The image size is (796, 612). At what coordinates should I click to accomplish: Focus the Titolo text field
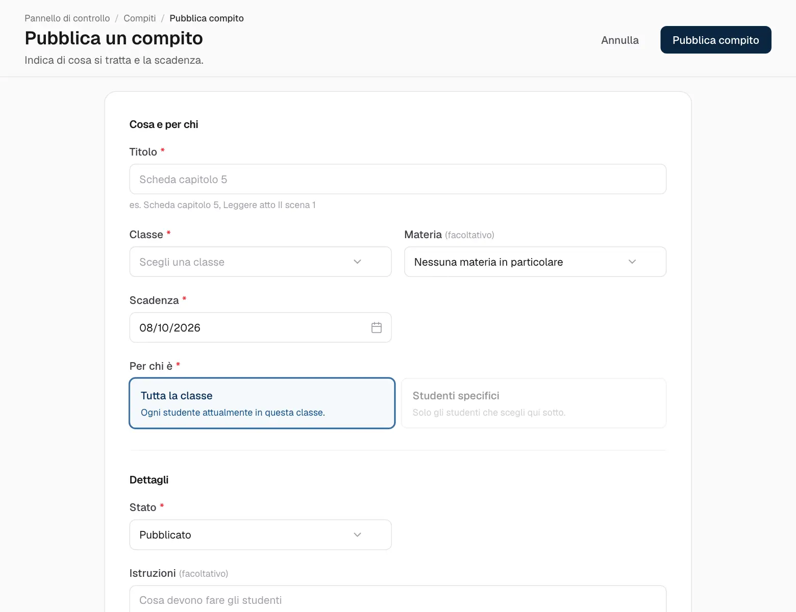[x=398, y=179]
